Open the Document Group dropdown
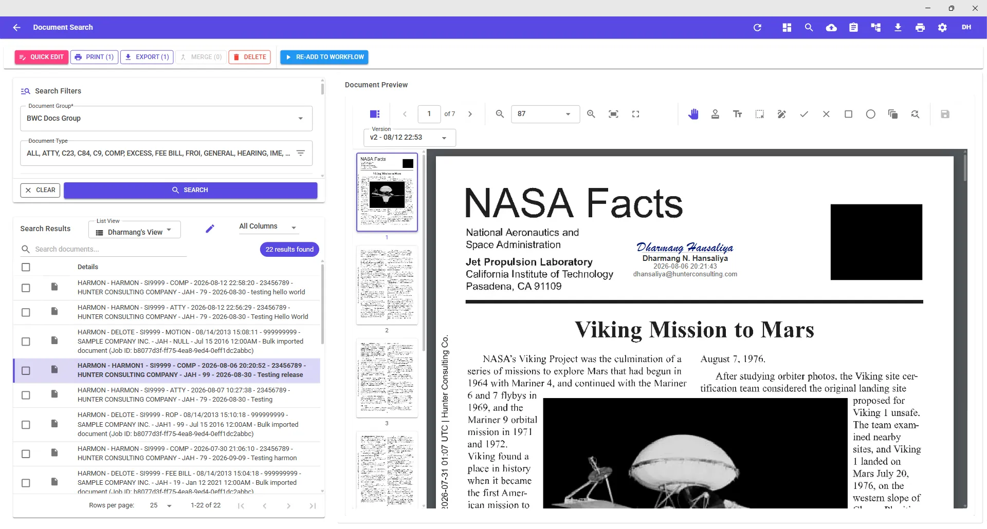This screenshot has width=987, height=529. tap(166, 119)
